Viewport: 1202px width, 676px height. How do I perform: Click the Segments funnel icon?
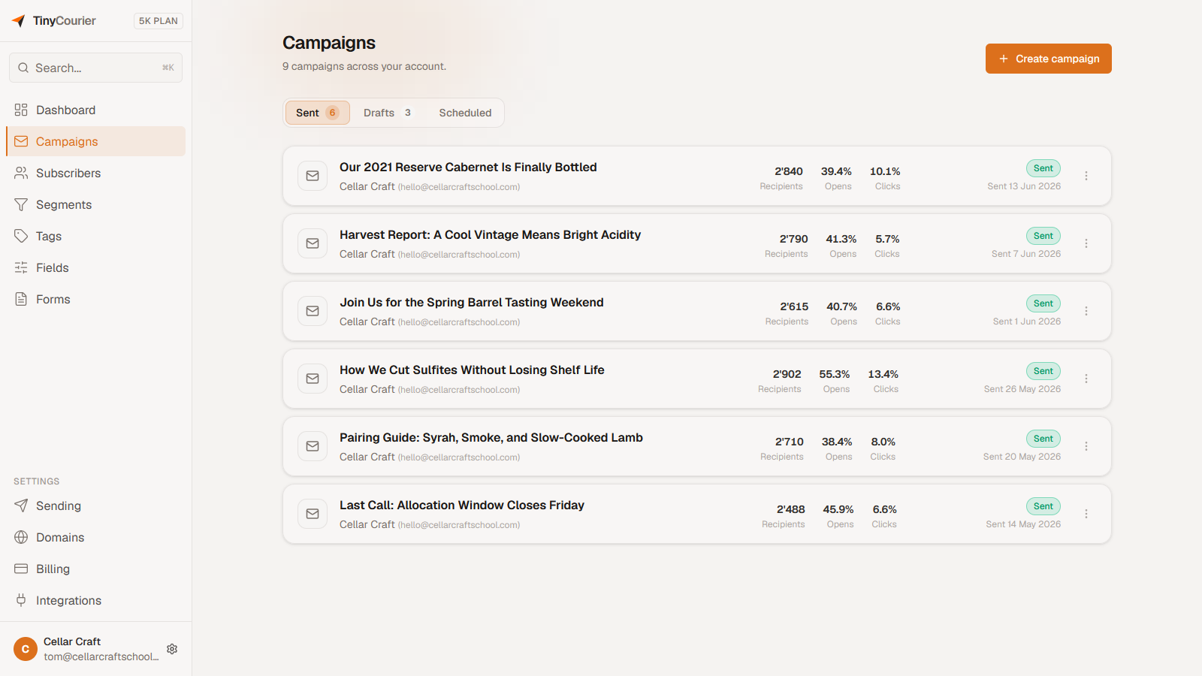point(21,204)
